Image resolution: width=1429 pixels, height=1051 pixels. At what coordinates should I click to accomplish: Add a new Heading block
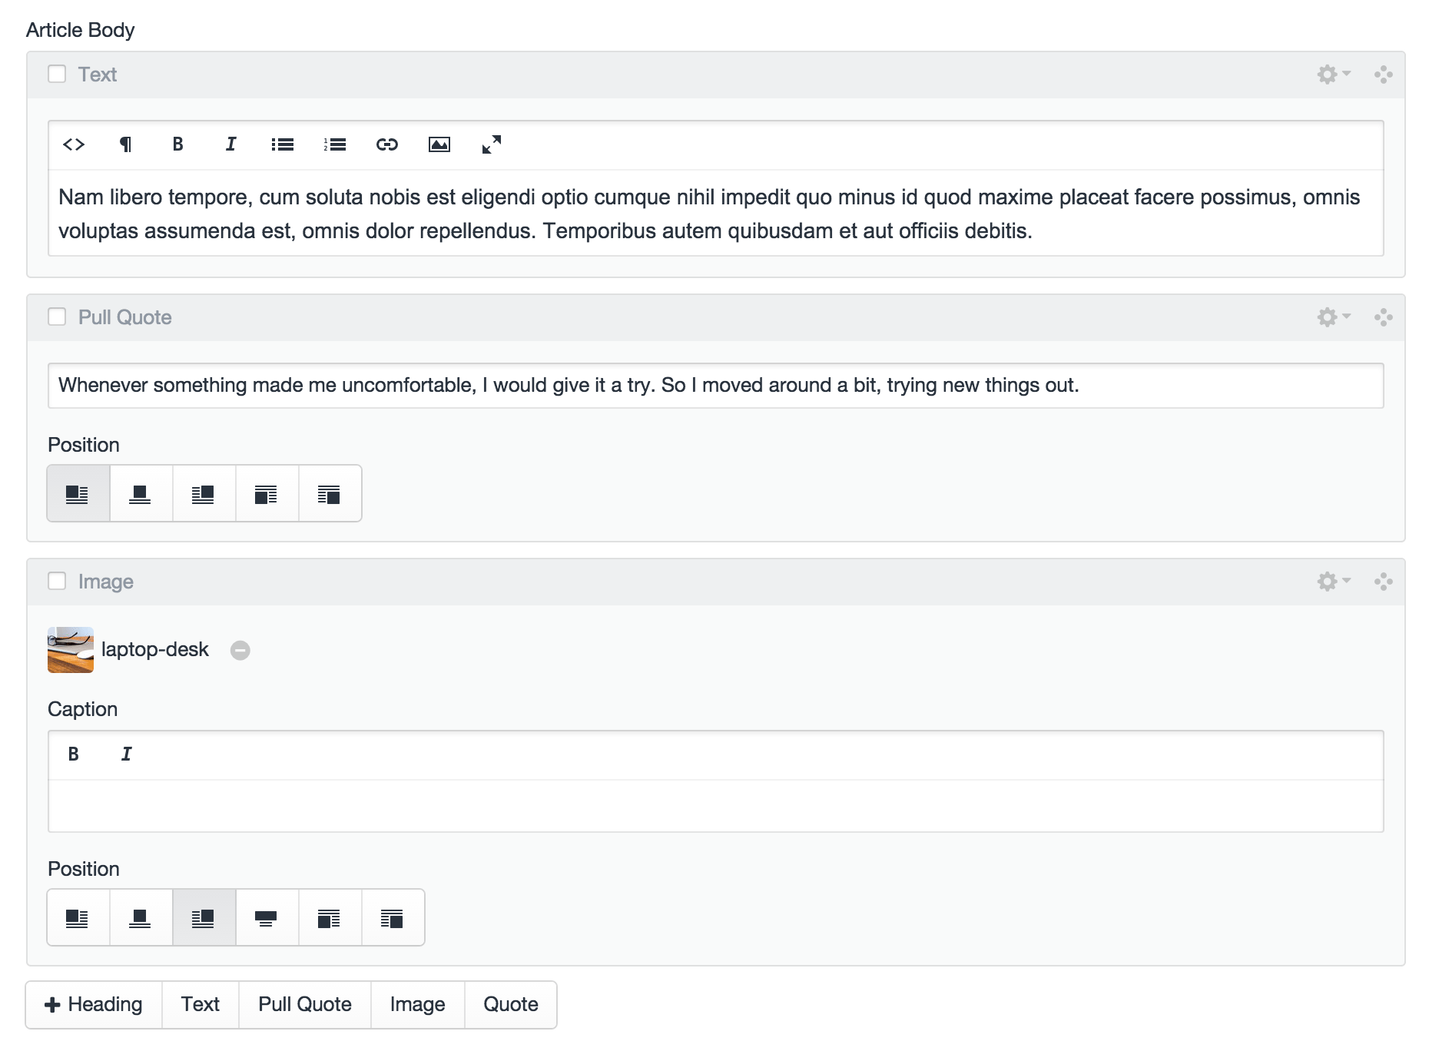click(x=94, y=1005)
